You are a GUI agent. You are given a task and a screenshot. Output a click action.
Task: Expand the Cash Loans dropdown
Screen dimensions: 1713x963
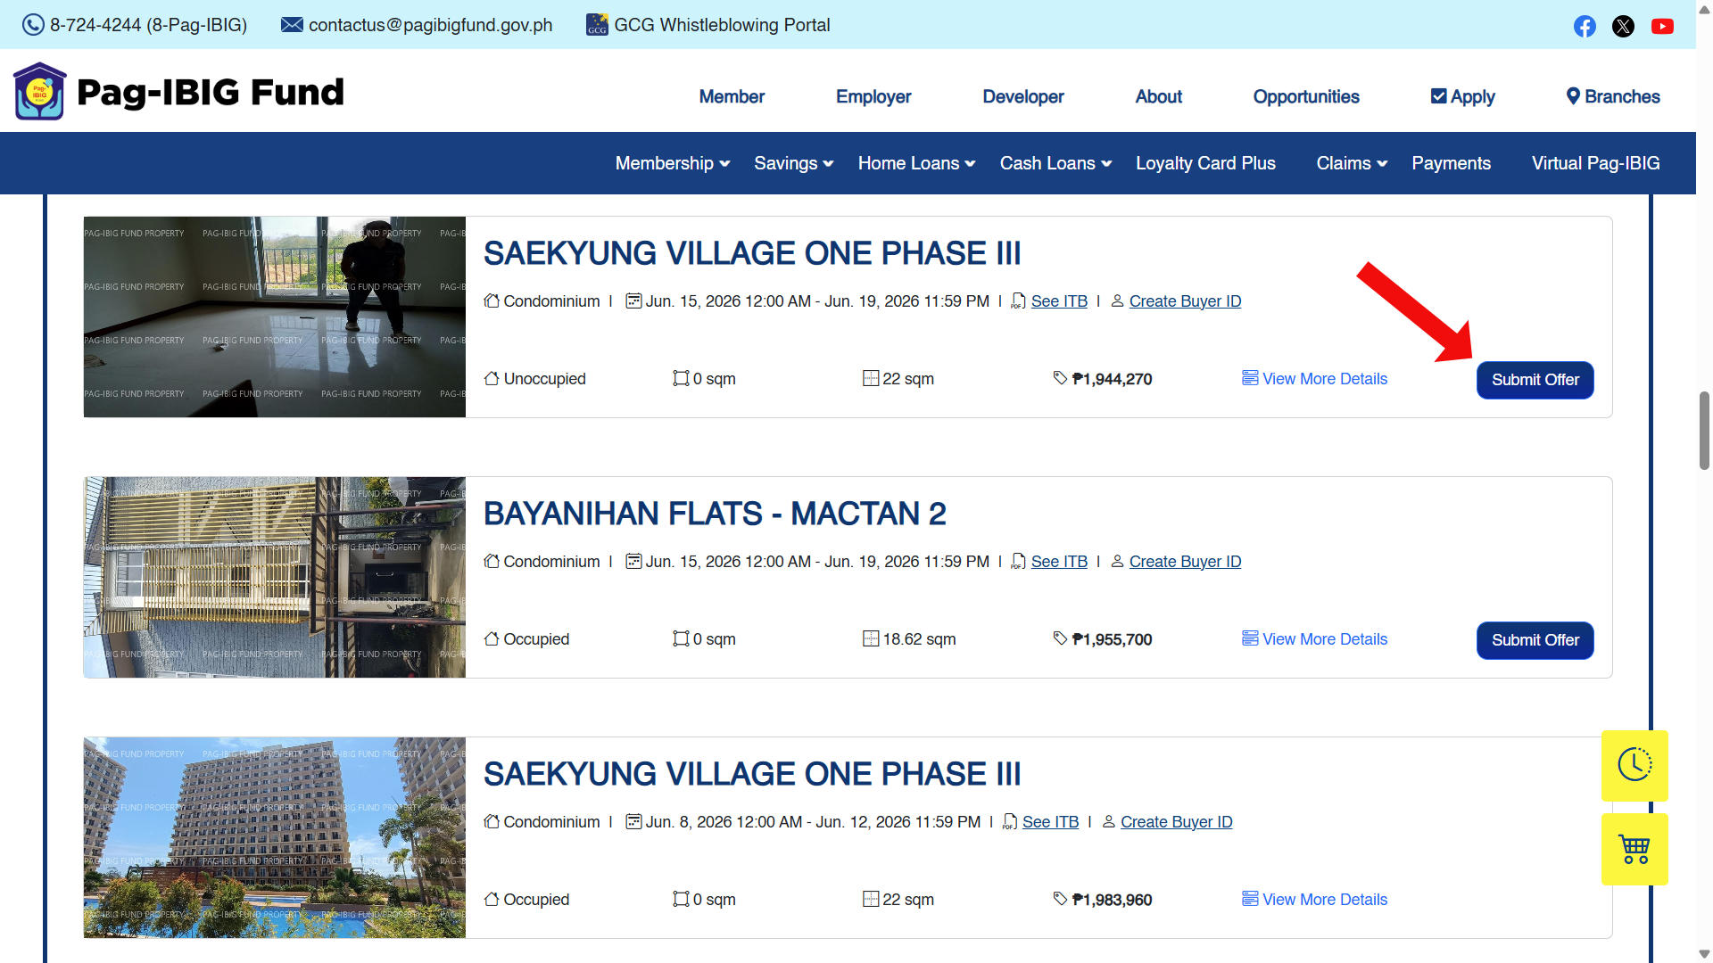(1056, 163)
